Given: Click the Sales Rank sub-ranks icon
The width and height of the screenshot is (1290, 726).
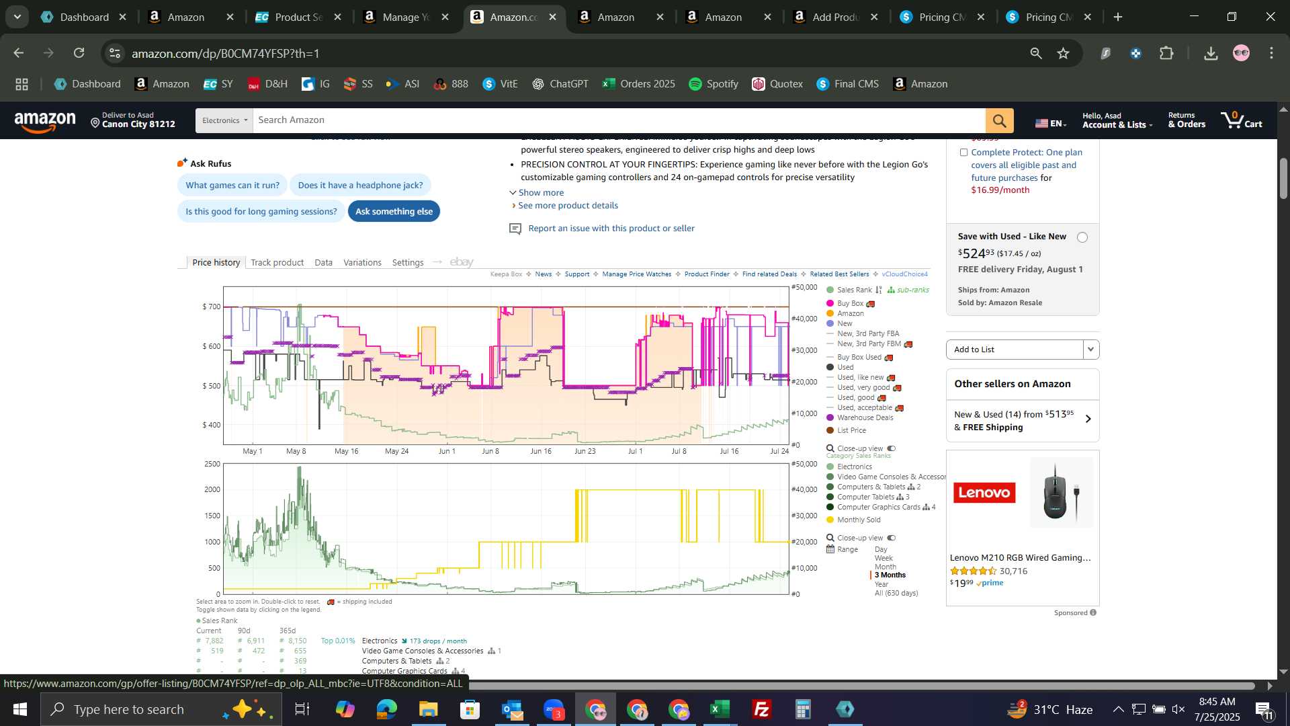Looking at the screenshot, I should point(891,290).
